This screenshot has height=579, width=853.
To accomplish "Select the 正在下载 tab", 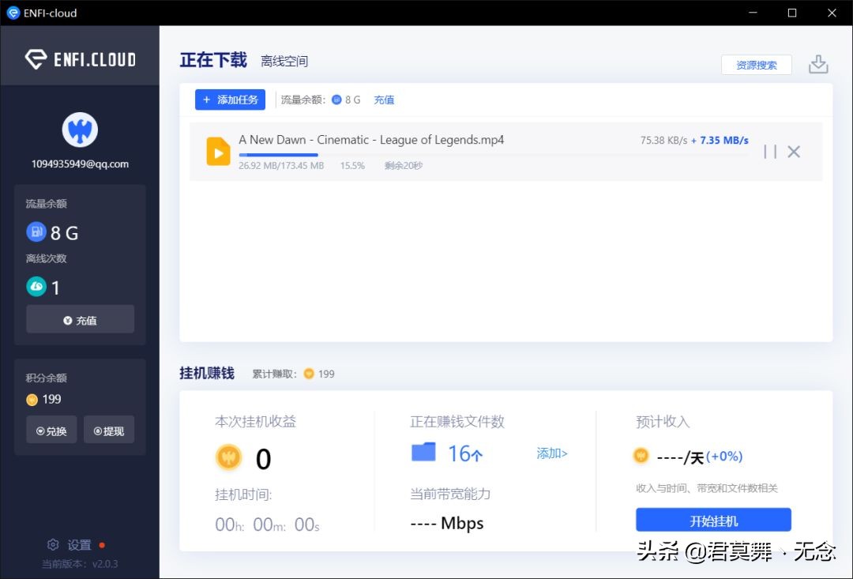I will (x=213, y=60).
